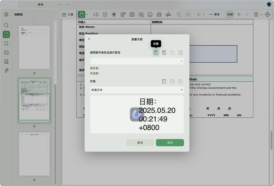The width and height of the screenshot is (274, 186).
Task: Click the green 签名 button
Action: pos(170,142)
